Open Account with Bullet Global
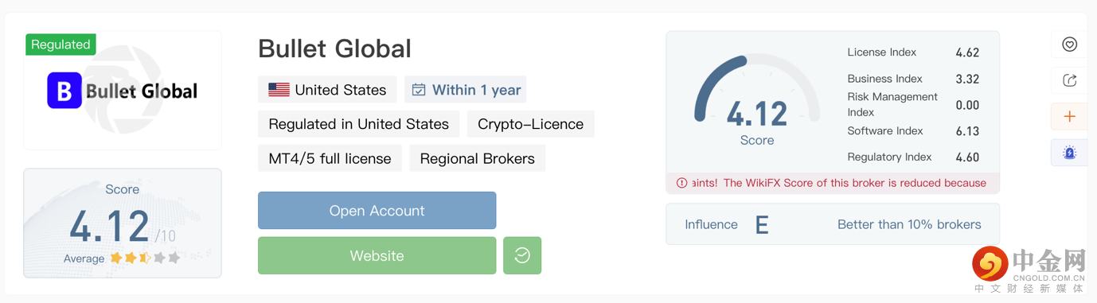The width and height of the screenshot is (1097, 303). [377, 211]
